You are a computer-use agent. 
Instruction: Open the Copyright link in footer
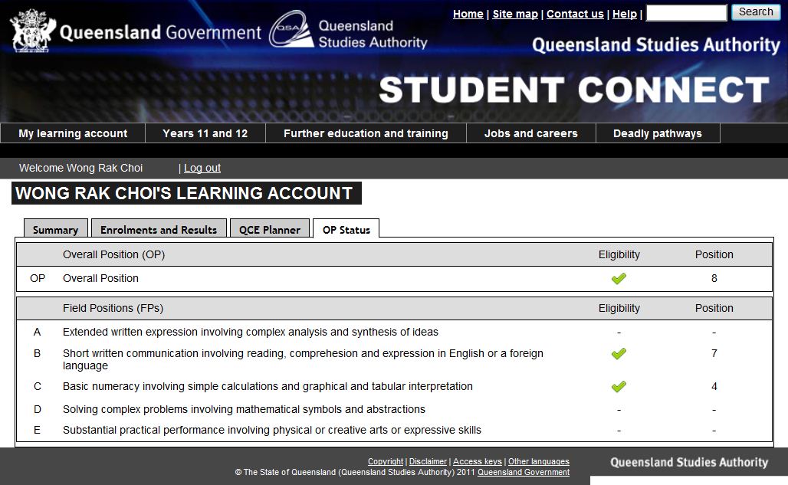click(x=386, y=461)
